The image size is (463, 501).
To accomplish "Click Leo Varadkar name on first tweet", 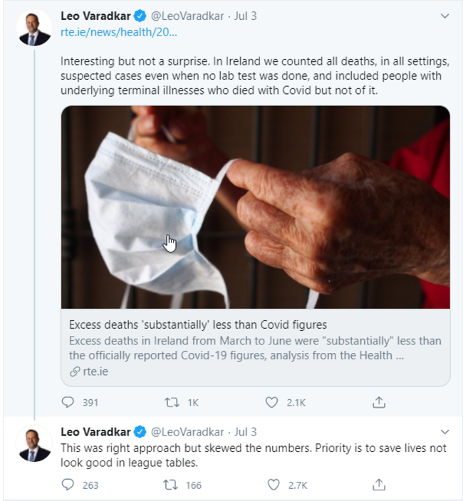I will (95, 16).
